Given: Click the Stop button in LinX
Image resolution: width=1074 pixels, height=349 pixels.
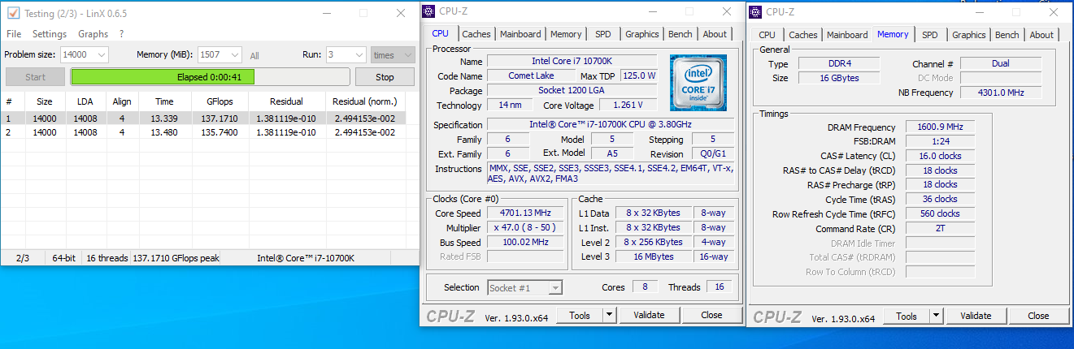Looking at the screenshot, I should (385, 77).
